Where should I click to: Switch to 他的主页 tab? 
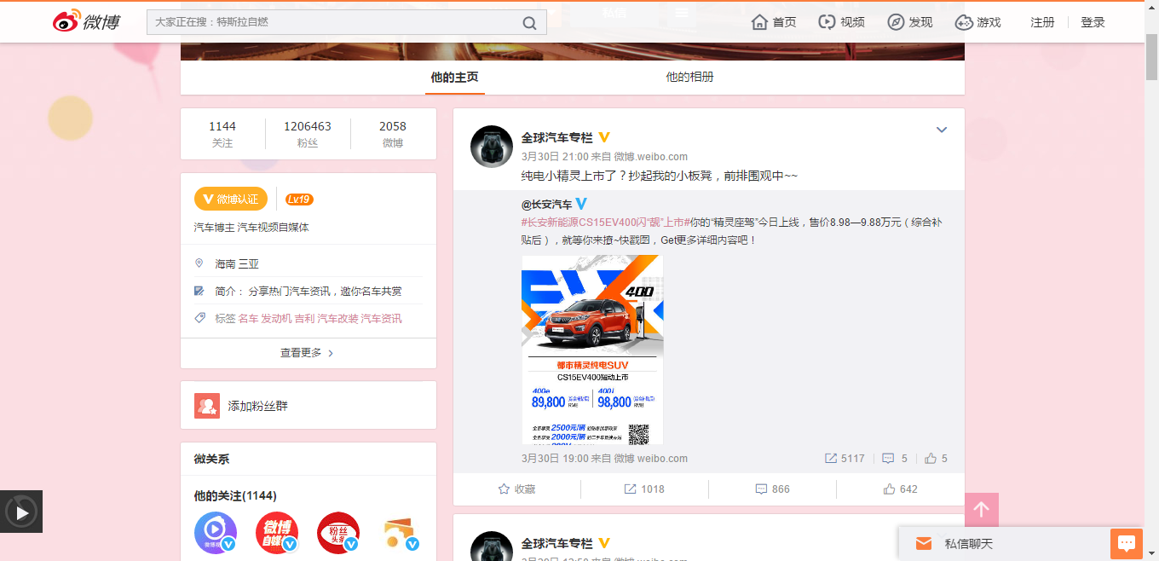[x=454, y=77]
